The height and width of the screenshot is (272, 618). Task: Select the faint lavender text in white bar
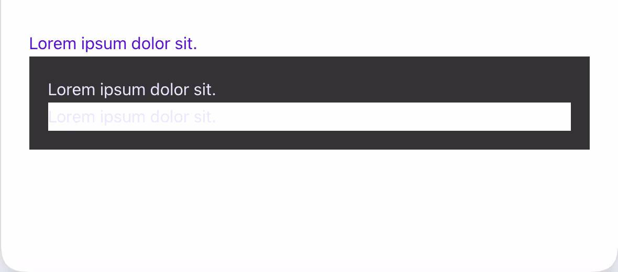coord(132,117)
